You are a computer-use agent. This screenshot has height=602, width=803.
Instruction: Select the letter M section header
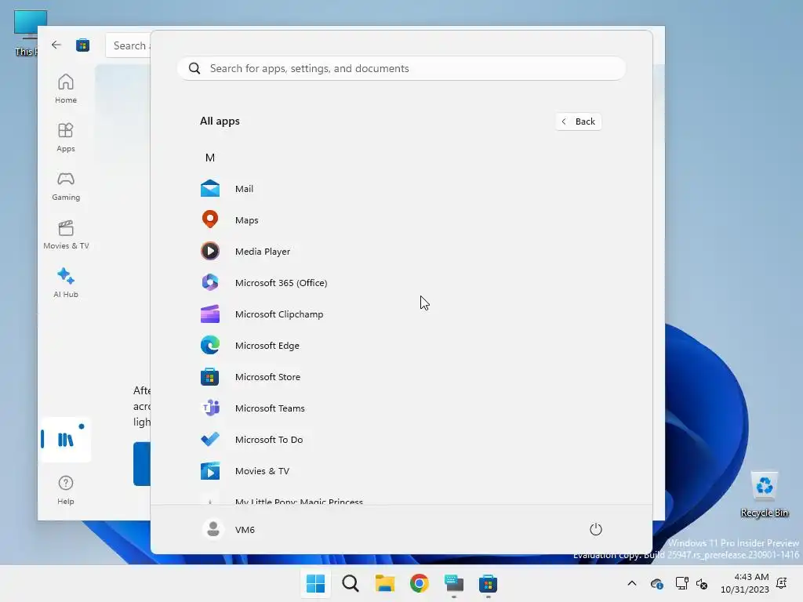[x=210, y=158]
